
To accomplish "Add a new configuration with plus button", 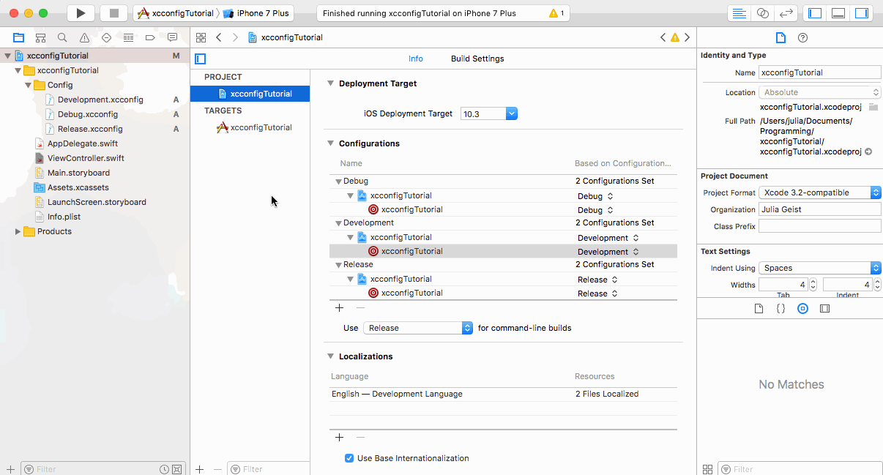I will pos(339,308).
